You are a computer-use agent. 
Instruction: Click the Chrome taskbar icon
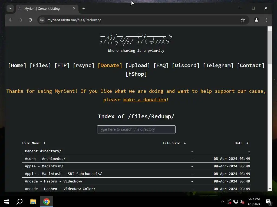[47, 202]
